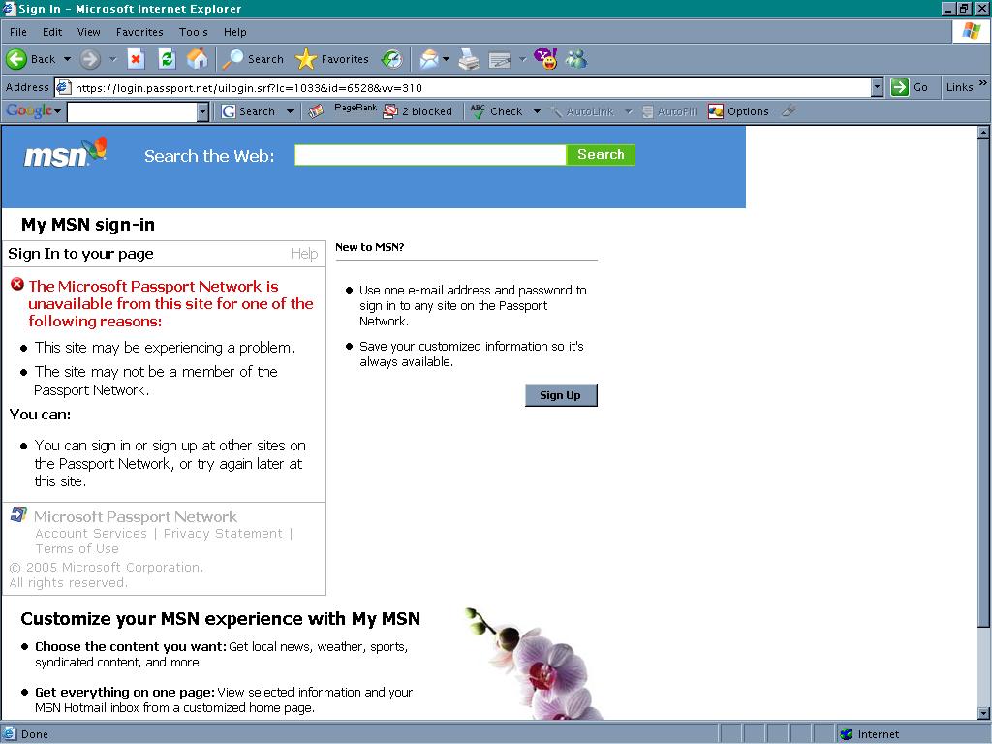Open the Edit menu
This screenshot has height=744, width=992.
[52, 32]
